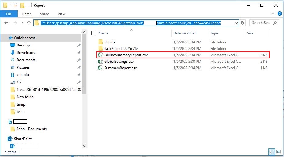Click the 1/5/2022 2:30 PM date cell

[187, 62]
